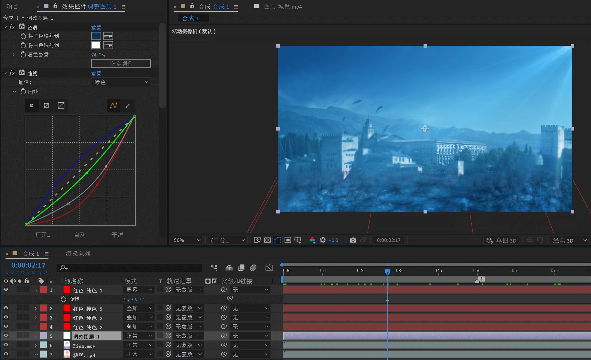Screen dimensions: 591x360
Task: Enable motion blur for timeline layers
Action: pyautogui.click(x=253, y=268)
